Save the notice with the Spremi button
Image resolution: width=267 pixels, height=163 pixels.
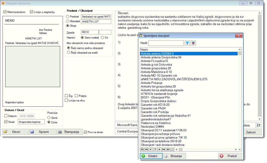(x=43, y=132)
